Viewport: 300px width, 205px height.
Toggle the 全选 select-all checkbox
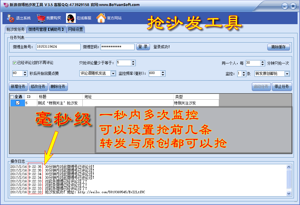click(12, 97)
